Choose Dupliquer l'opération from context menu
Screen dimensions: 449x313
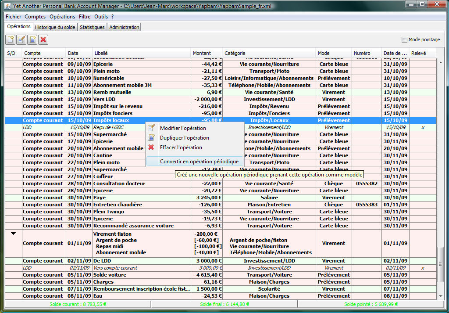pos(195,138)
